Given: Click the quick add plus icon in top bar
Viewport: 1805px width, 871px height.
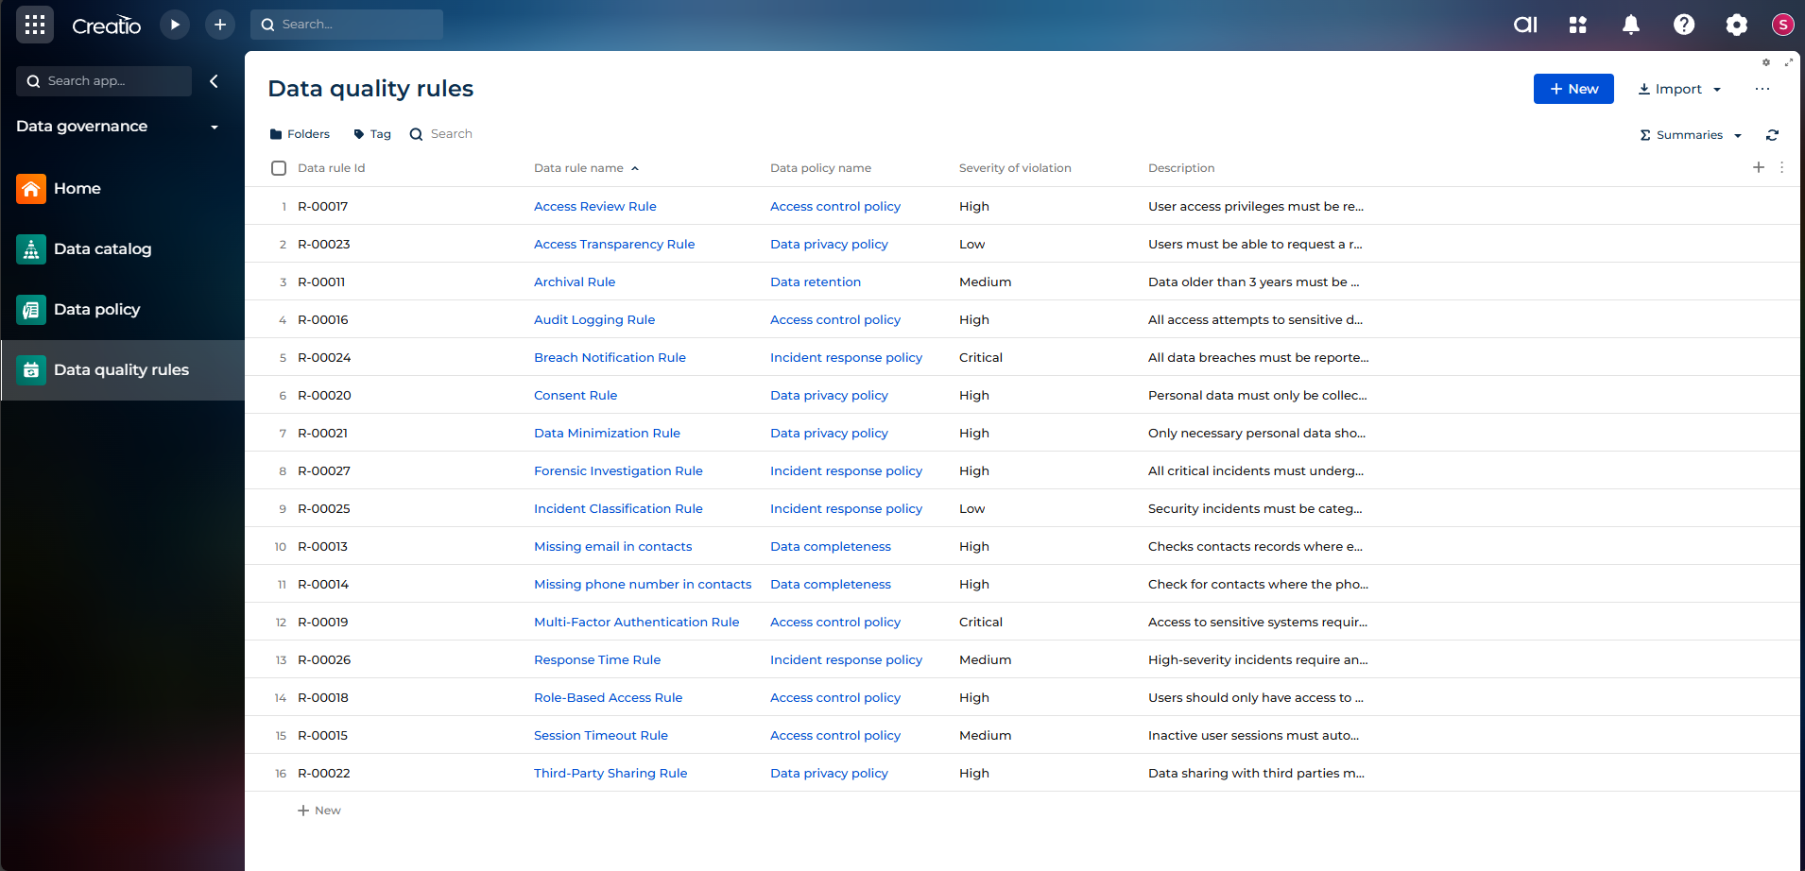Looking at the screenshot, I should coord(220,25).
